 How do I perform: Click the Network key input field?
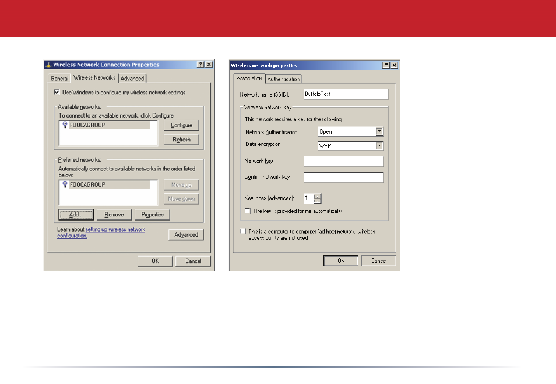(x=344, y=162)
